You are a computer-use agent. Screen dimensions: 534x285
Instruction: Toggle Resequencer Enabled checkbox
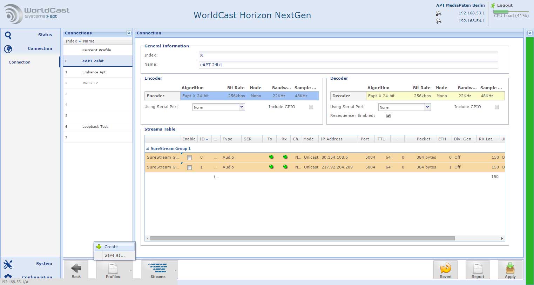[x=388, y=116]
